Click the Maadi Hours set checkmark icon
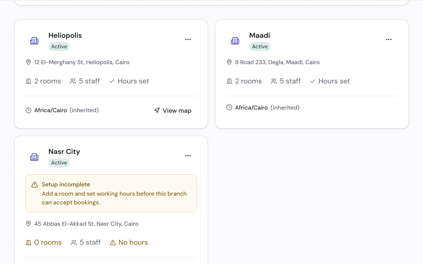The width and height of the screenshot is (423, 264). click(x=313, y=81)
